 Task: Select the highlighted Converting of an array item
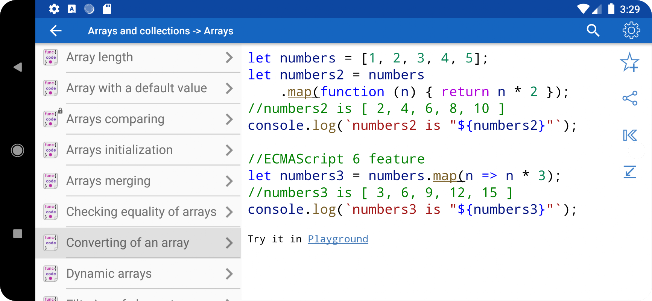coord(138,243)
